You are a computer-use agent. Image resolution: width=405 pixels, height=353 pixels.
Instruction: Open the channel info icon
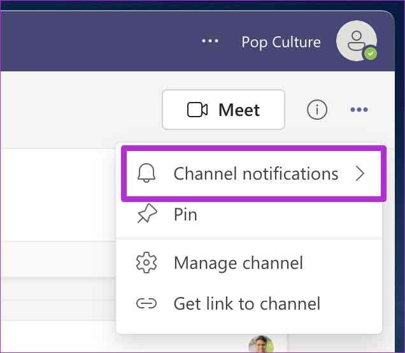(317, 110)
